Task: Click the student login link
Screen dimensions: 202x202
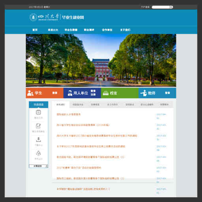Action: coord(55,93)
